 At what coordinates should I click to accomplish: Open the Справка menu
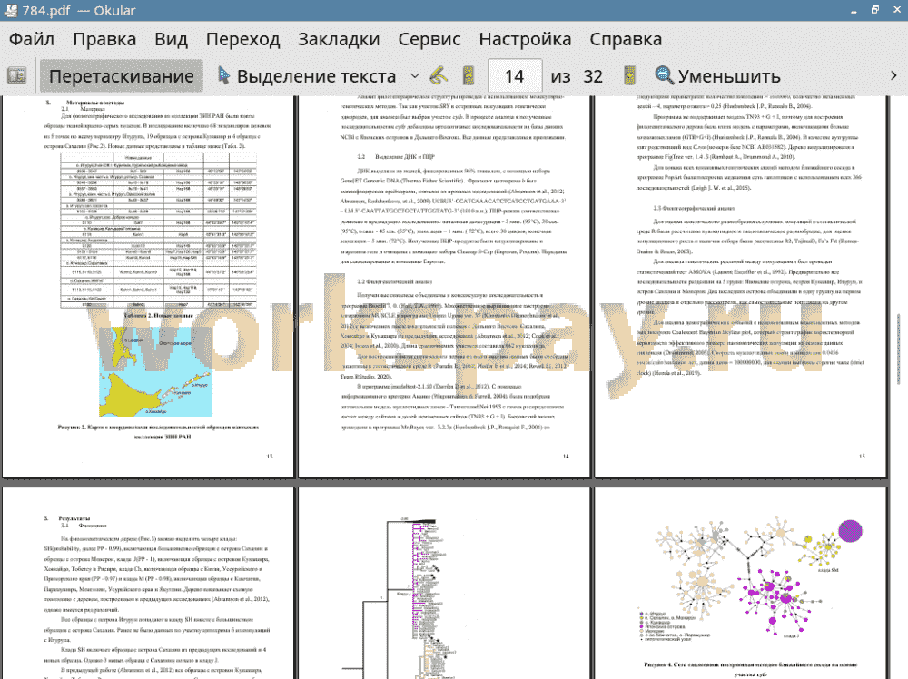(626, 39)
